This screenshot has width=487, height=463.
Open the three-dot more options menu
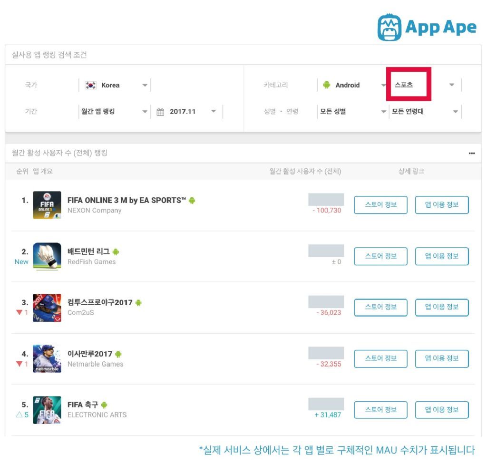tap(472, 153)
